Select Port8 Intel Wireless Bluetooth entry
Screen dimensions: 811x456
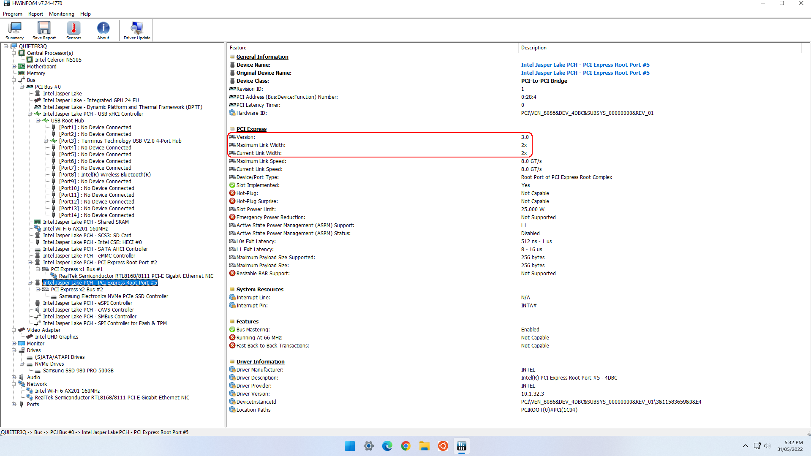[x=105, y=175]
